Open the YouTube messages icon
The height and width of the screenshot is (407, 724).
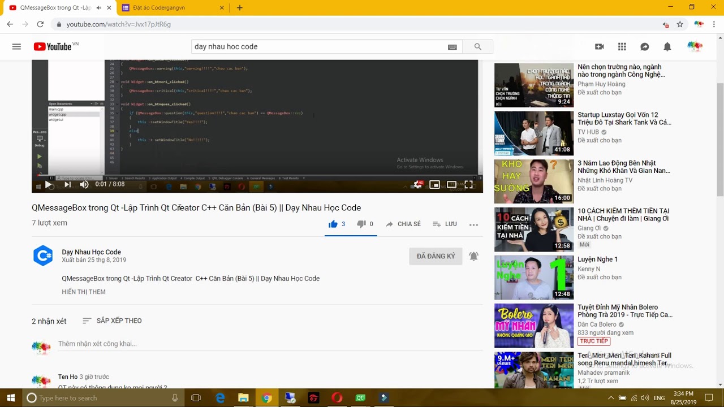coord(645,47)
